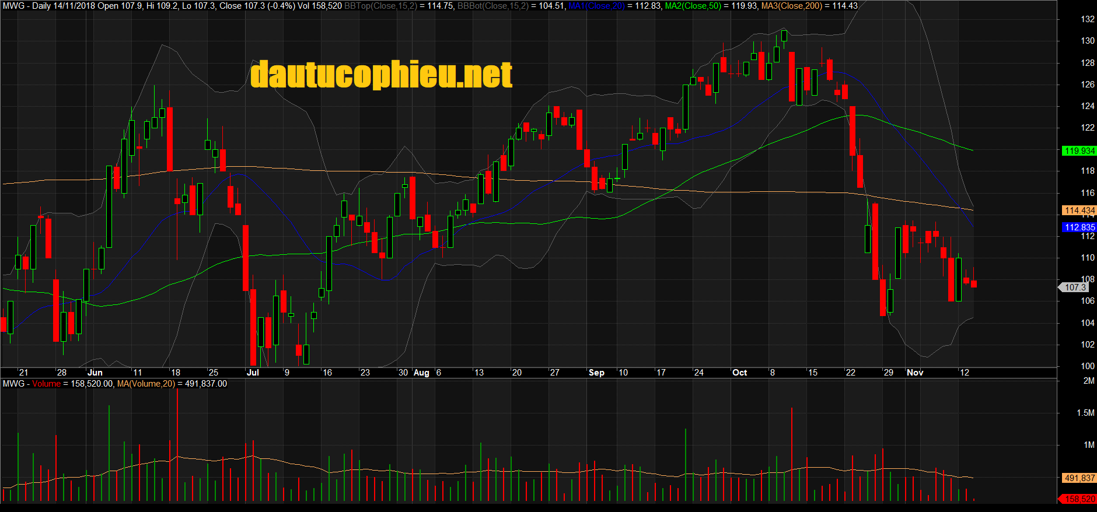Viewport: 1097px width, 512px height.
Task: Click the Jun label on the date axis
Action: [95, 373]
